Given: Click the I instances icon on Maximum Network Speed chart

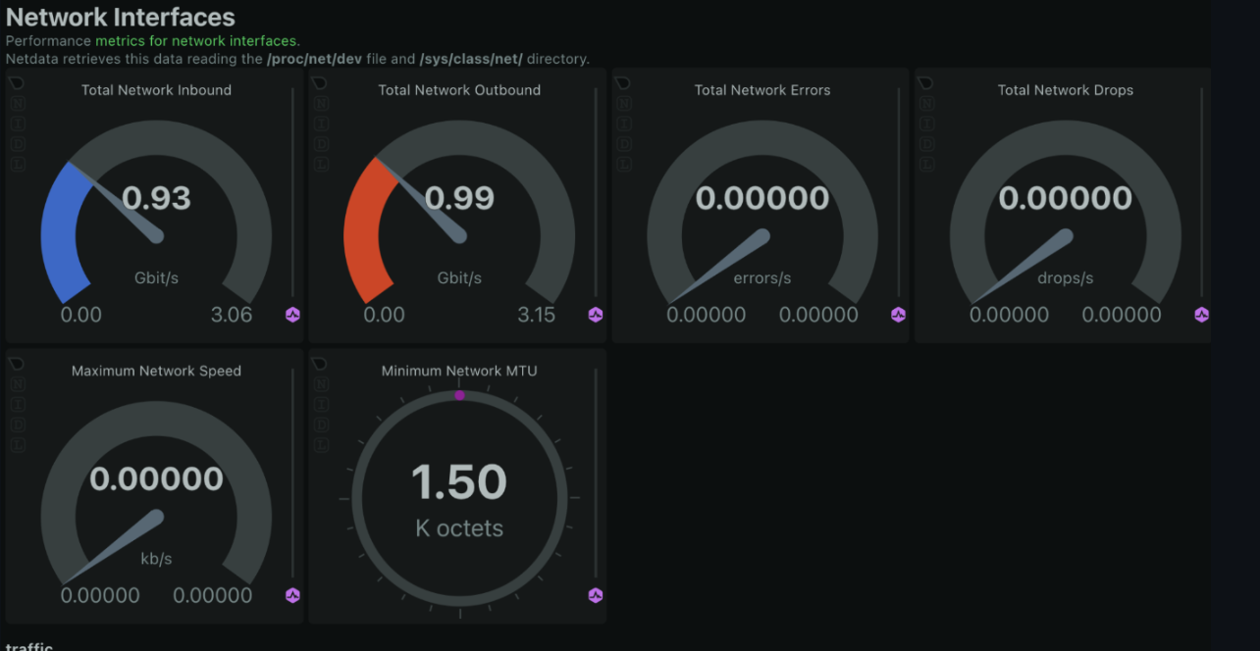Looking at the screenshot, I should [16, 404].
